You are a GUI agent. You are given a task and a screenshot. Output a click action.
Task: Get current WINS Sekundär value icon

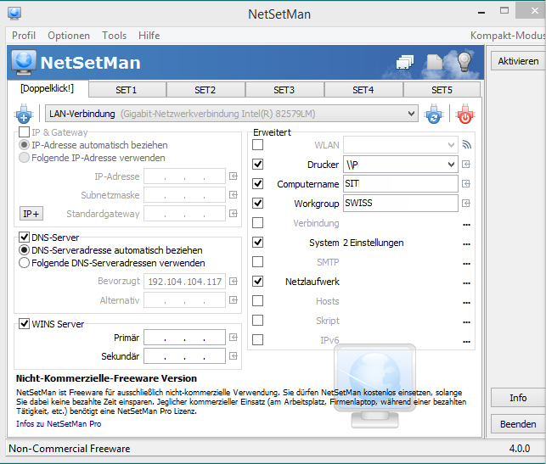[x=234, y=355]
